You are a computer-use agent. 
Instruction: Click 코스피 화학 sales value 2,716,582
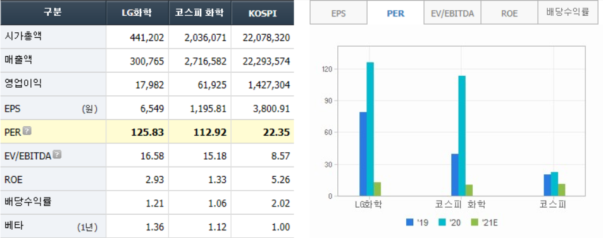coord(206,61)
